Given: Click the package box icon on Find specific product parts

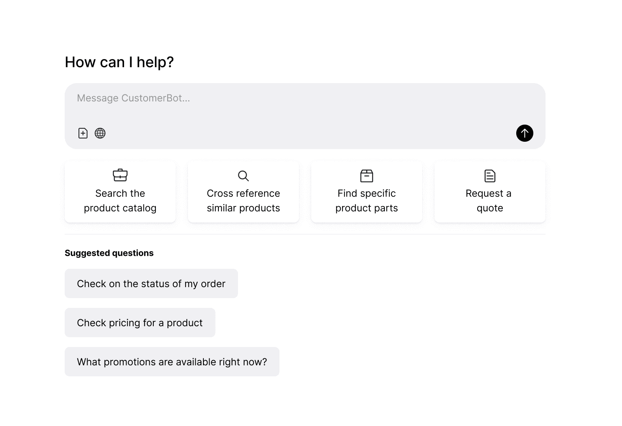Looking at the screenshot, I should 367,176.
